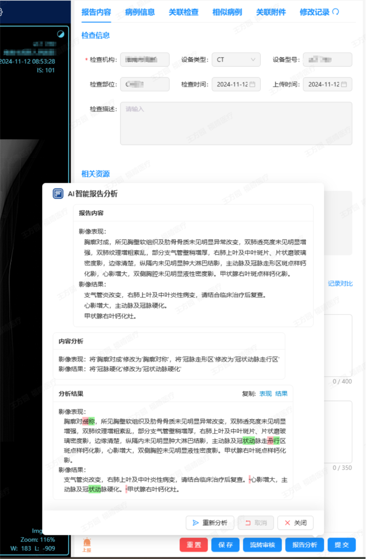366x559 pixels.
Task: Open the 关联检查 tab
Action: click(183, 12)
